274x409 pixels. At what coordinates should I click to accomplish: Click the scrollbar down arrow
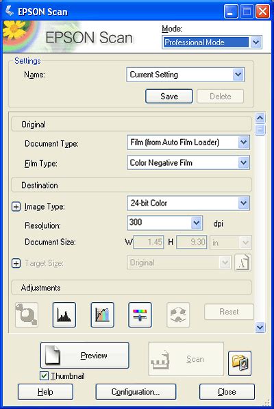tap(260, 327)
